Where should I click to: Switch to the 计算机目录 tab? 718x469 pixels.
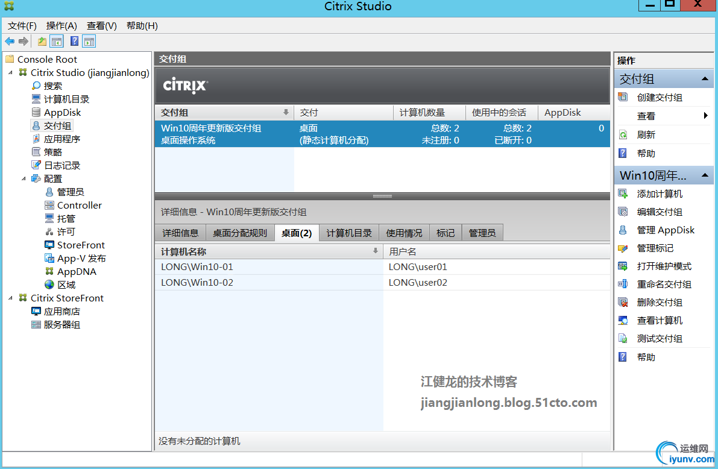[349, 233]
